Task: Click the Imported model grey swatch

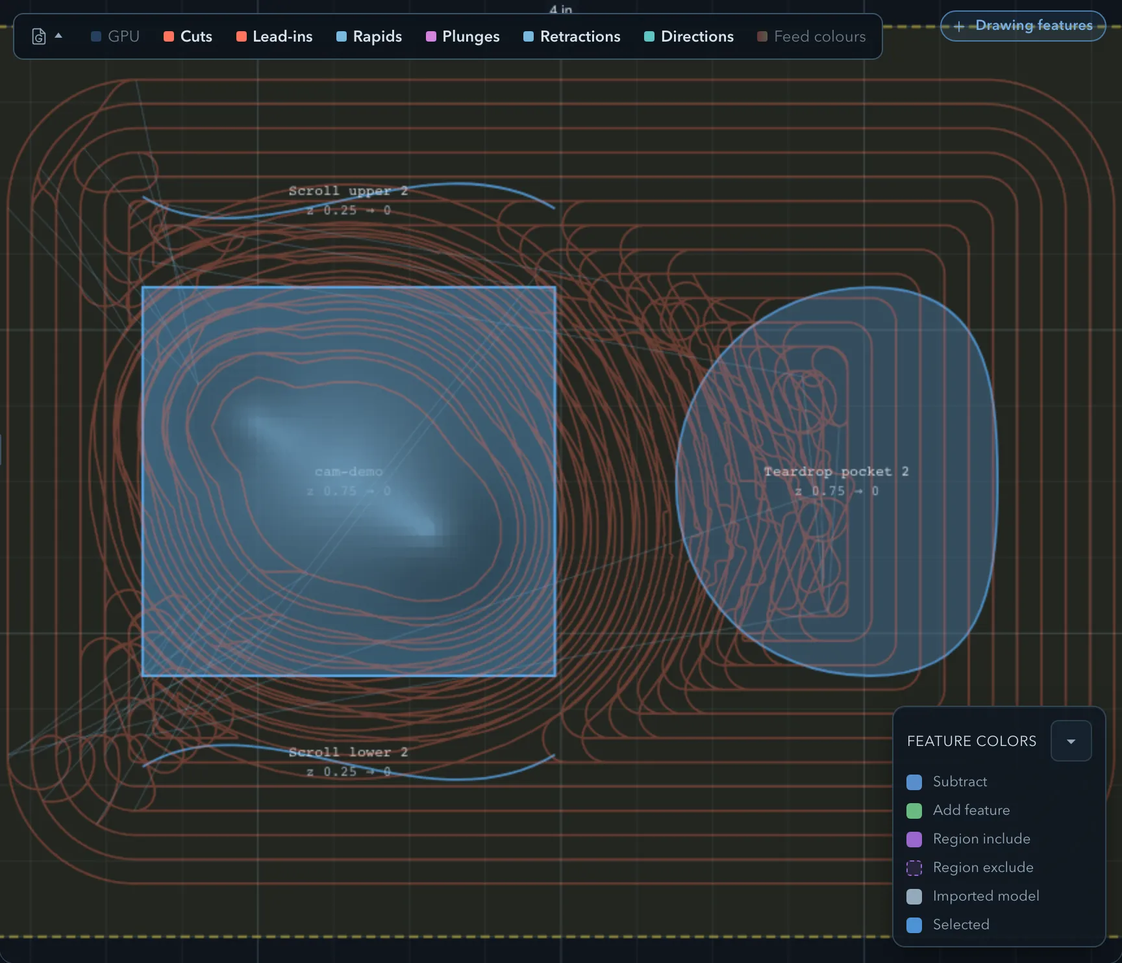Action: (x=914, y=896)
